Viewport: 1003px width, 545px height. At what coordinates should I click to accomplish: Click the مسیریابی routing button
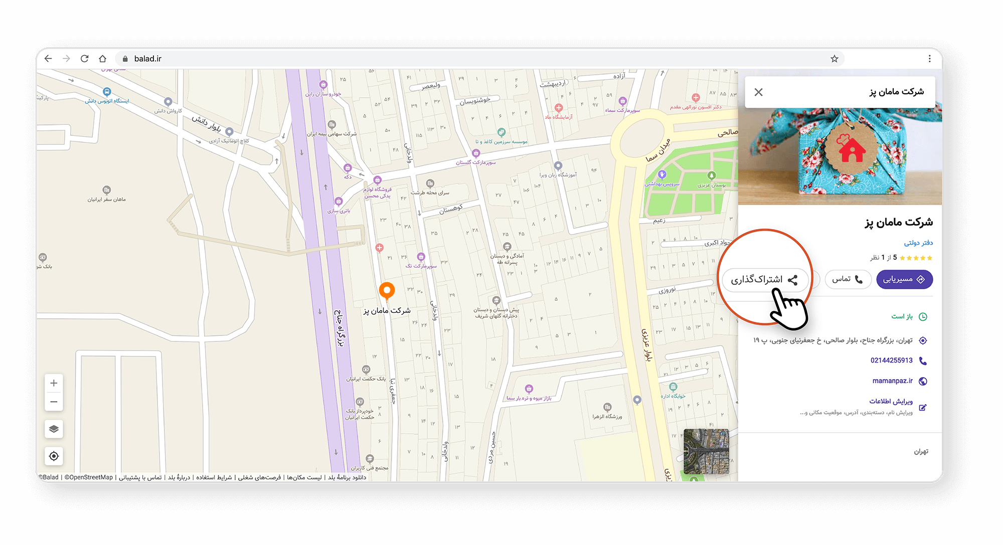coord(904,279)
